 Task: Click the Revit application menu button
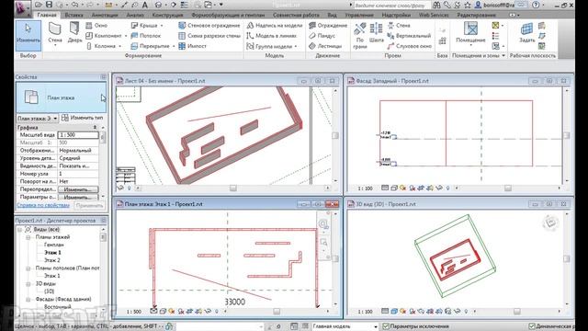click(x=22, y=8)
